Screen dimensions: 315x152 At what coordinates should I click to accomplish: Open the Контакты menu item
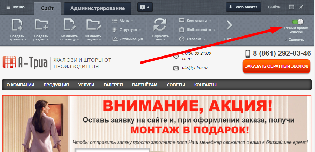click(x=205, y=85)
